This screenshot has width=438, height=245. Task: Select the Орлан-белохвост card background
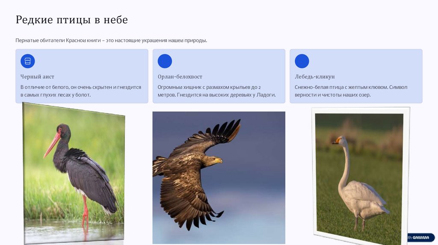click(219, 76)
